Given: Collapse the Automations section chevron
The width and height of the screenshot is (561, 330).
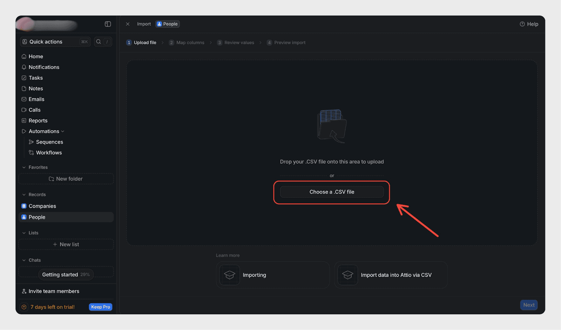Looking at the screenshot, I should tap(63, 131).
